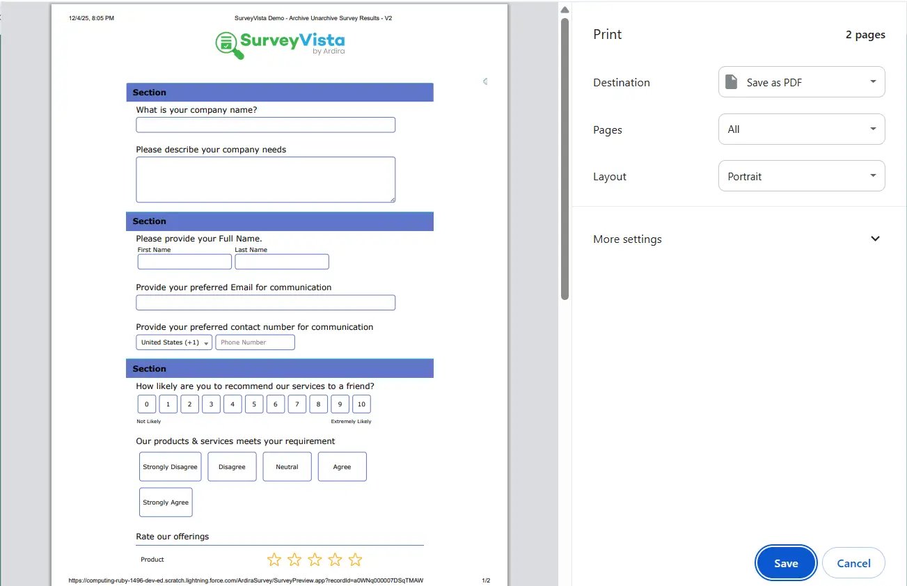The image size is (907, 586).
Task: Open the Layout dropdown set to Portrait
Action: coord(802,177)
